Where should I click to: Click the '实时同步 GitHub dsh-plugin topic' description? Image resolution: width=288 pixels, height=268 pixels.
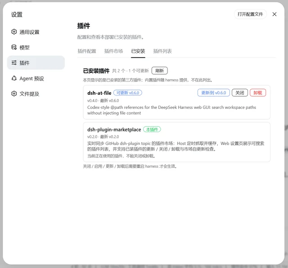(176, 146)
